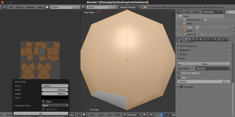Open the scene browse icon in header
The width and height of the screenshot is (235, 117).
(x=83, y=7)
